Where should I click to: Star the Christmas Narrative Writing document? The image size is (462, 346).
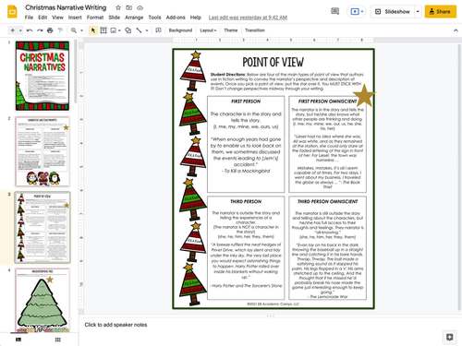118,7
